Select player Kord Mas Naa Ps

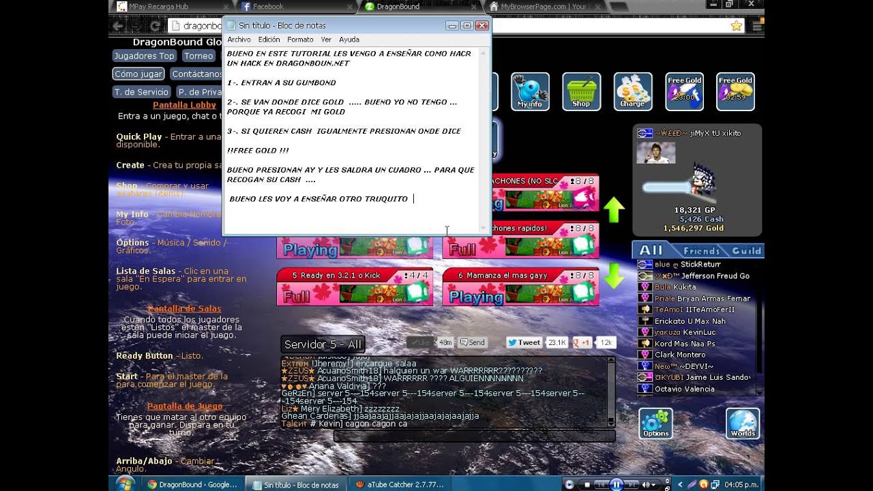point(685,344)
